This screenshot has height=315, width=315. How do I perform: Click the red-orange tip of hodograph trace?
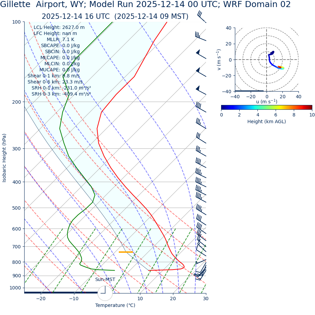pyautogui.click(x=279, y=67)
